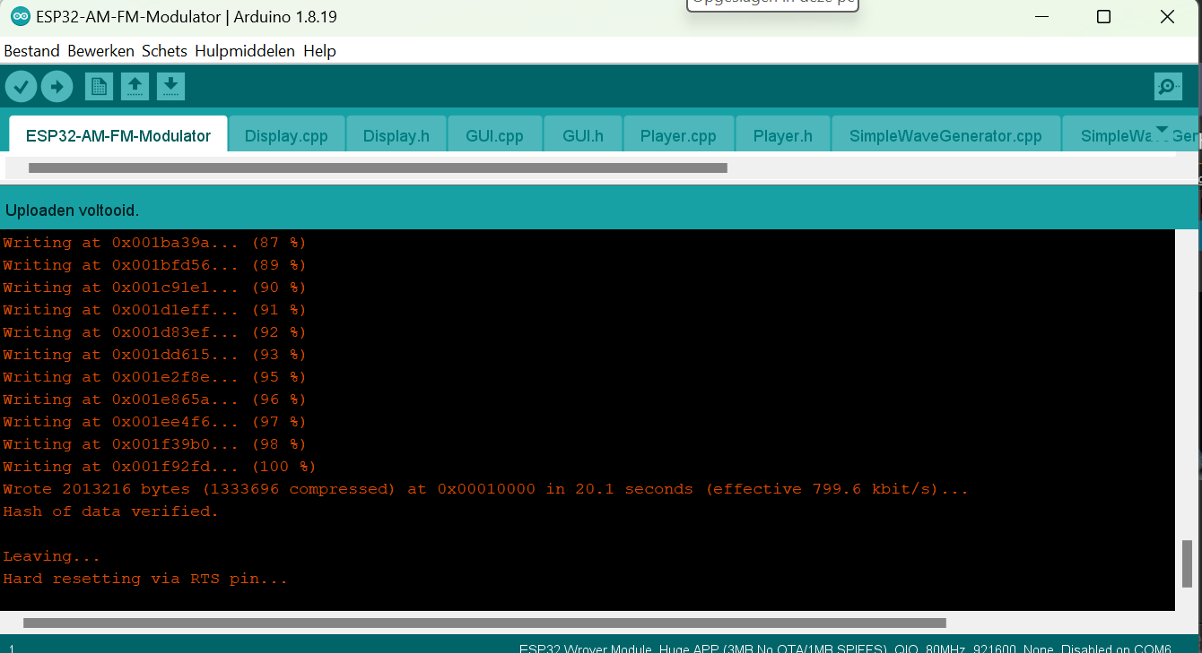The image size is (1202, 653).
Task: Click the Upload arrow icon
Action: pyautogui.click(x=57, y=87)
